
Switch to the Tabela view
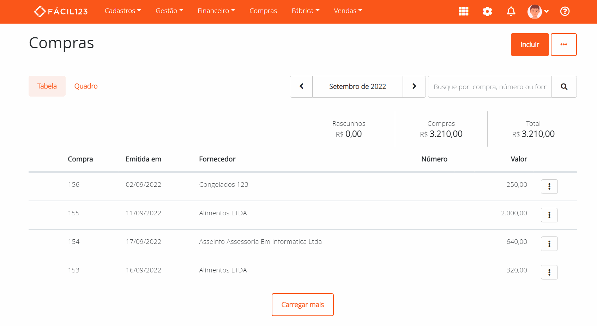pyautogui.click(x=47, y=86)
